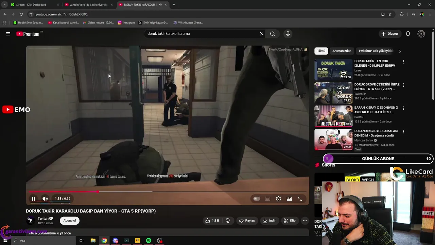Pause the video playback
Image resolution: width=435 pixels, height=245 pixels.
pos(33,199)
